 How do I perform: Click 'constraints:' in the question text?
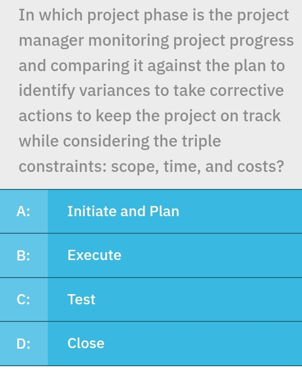(62, 167)
